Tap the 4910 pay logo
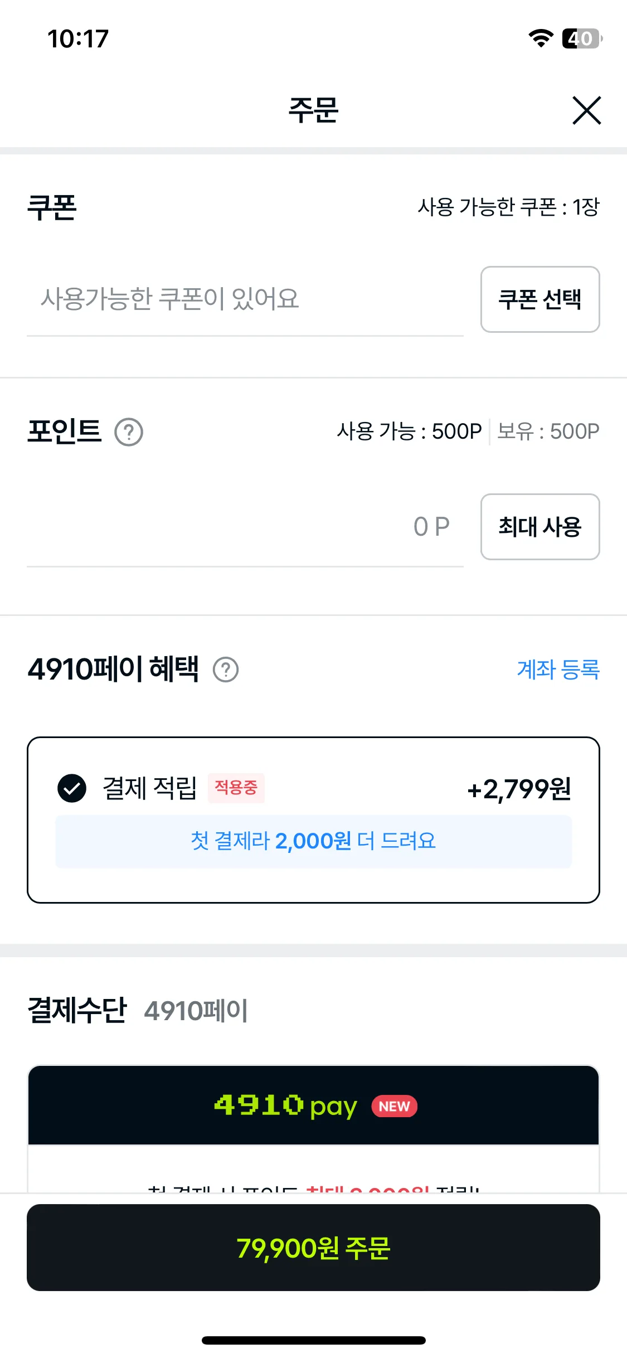This screenshot has height=1358, width=627. click(285, 1106)
